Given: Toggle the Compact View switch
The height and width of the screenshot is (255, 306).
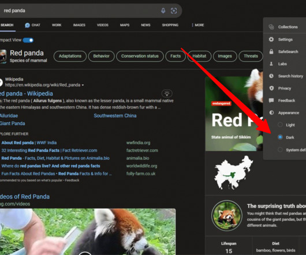Looking at the screenshot, I should [28, 40].
